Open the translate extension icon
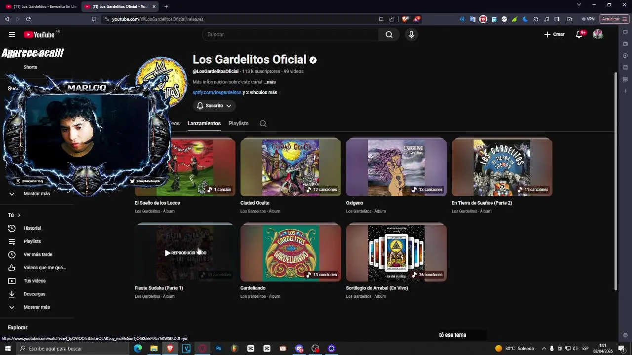Screen dimensions: 632x355 473,19
